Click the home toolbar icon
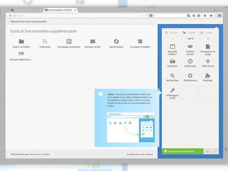The image size is (228, 171). pyautogui.click(x=211, y=16)
